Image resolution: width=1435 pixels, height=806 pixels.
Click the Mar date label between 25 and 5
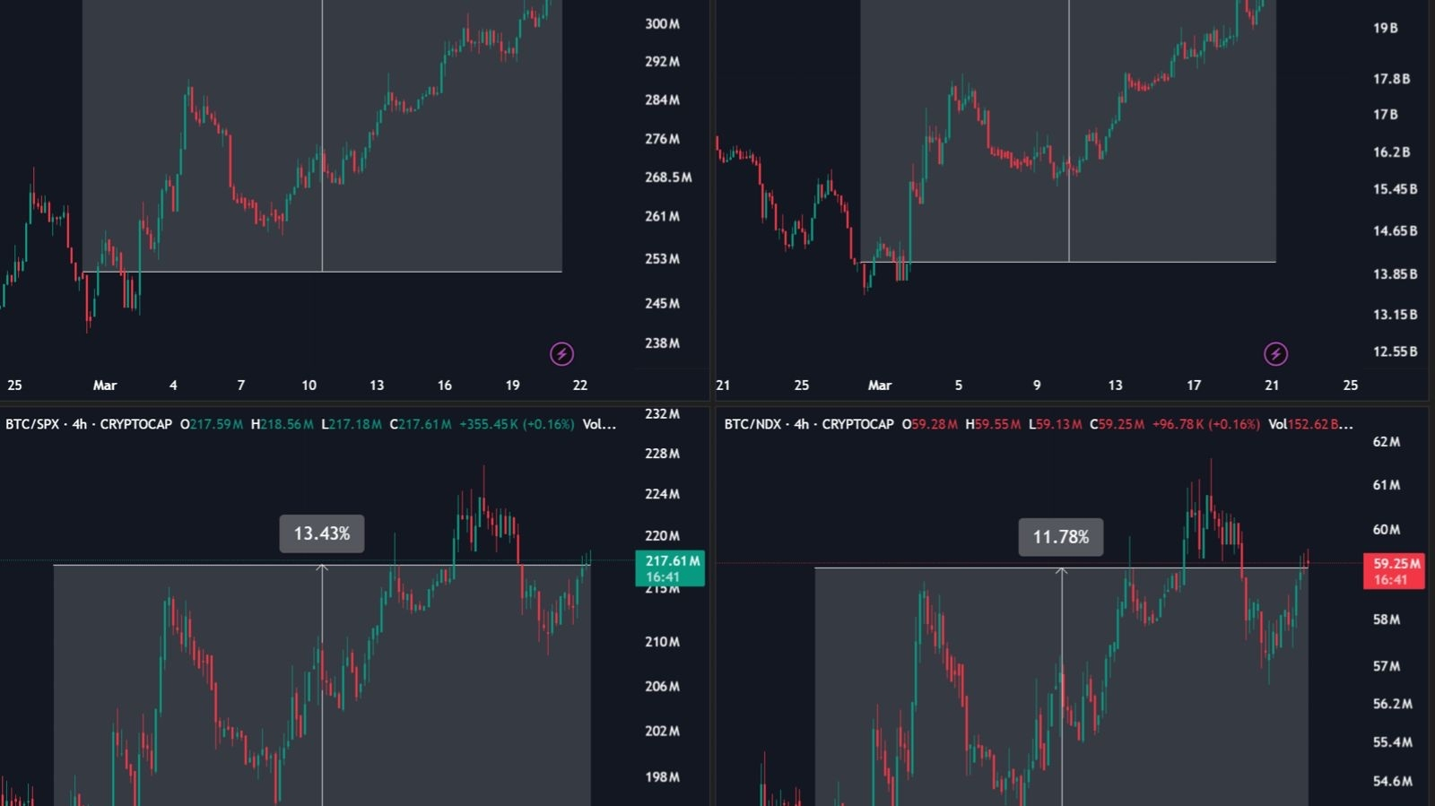pos(880,386)
